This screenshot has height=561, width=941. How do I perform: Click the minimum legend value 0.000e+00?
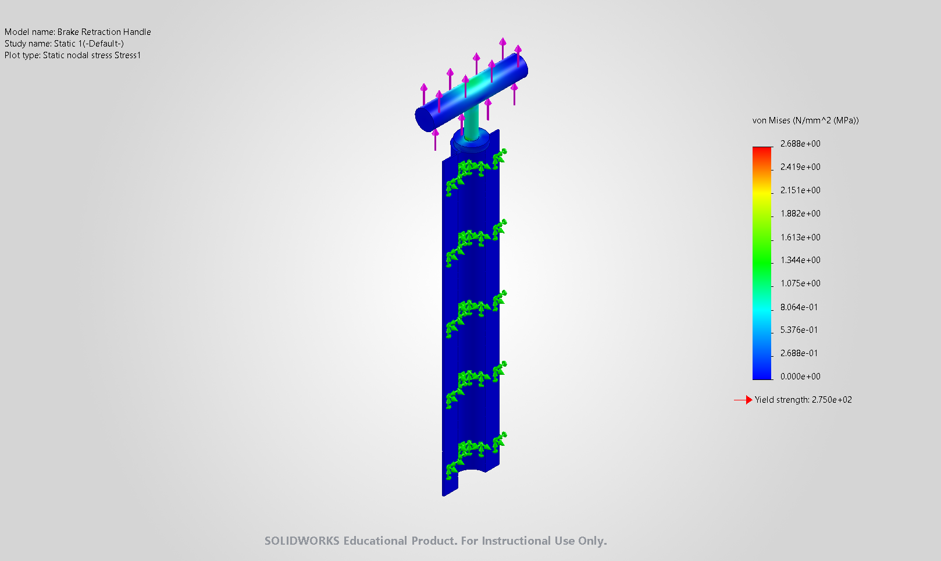click(x=800, y=377)
